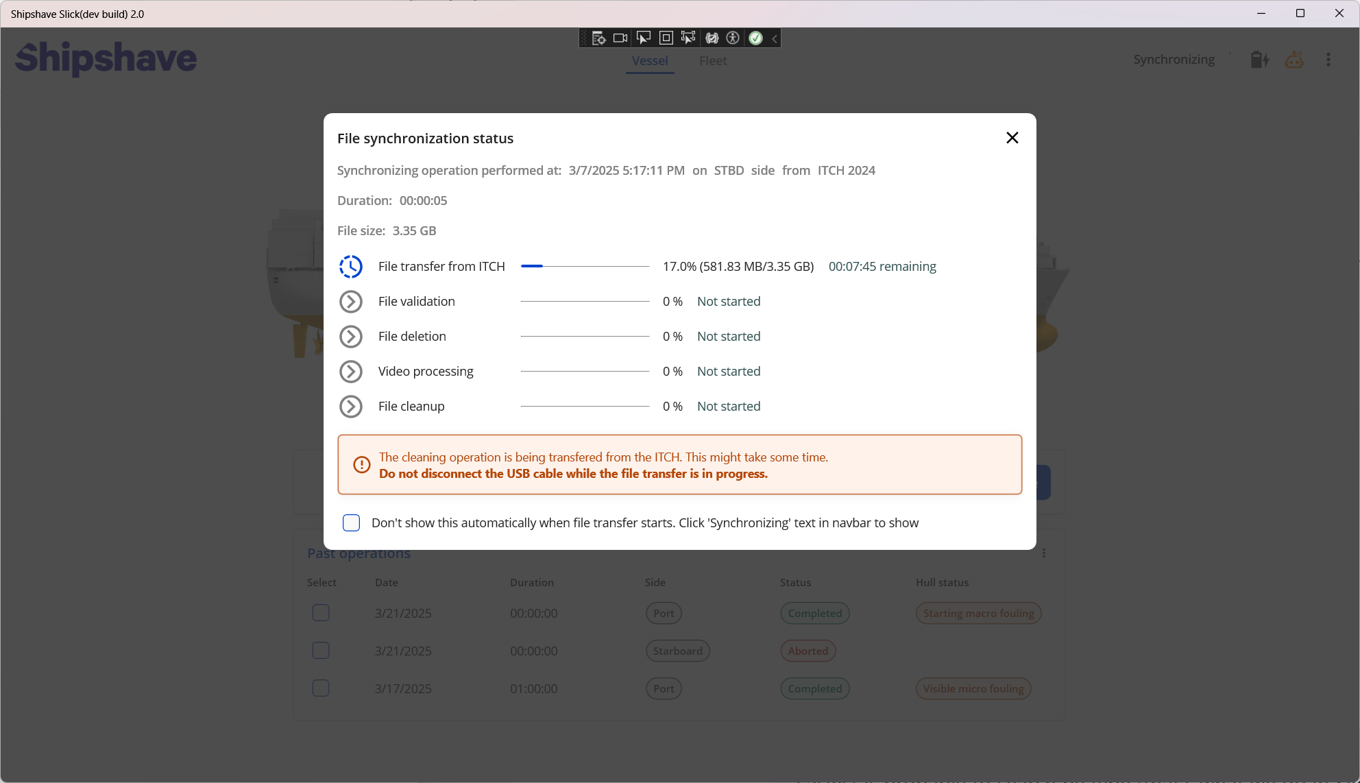
Task: Click 'Synchronizing' text in the navbar
Action: pos(1174,59)
